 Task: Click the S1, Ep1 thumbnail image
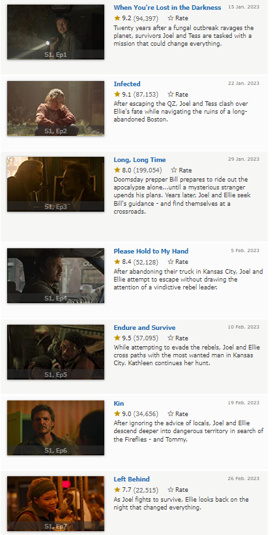pos(56,32)
